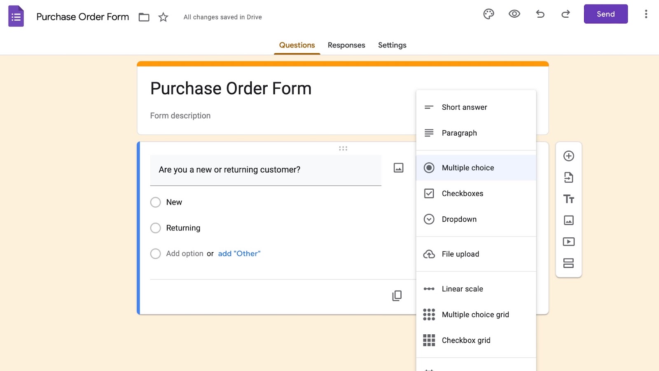Screen dimensions: 659x371
Task: Select the Returning radio option
Action: pyautogui.click(x=155, y=228)
